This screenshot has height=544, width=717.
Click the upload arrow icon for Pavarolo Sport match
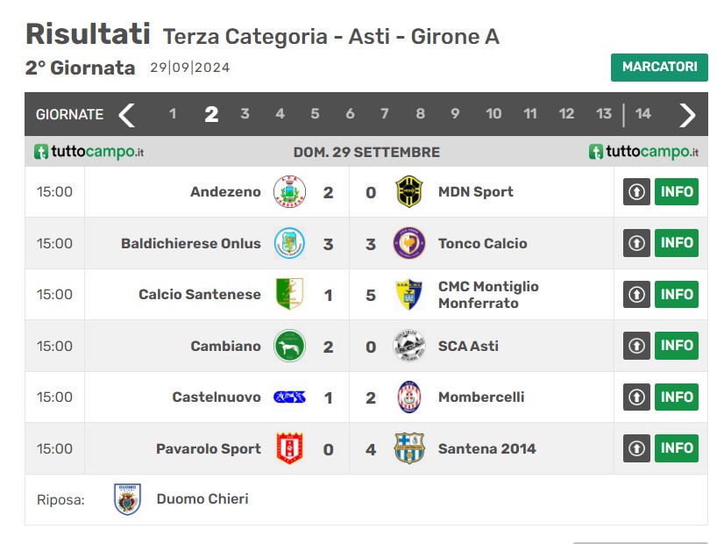[x=636, y=448]
